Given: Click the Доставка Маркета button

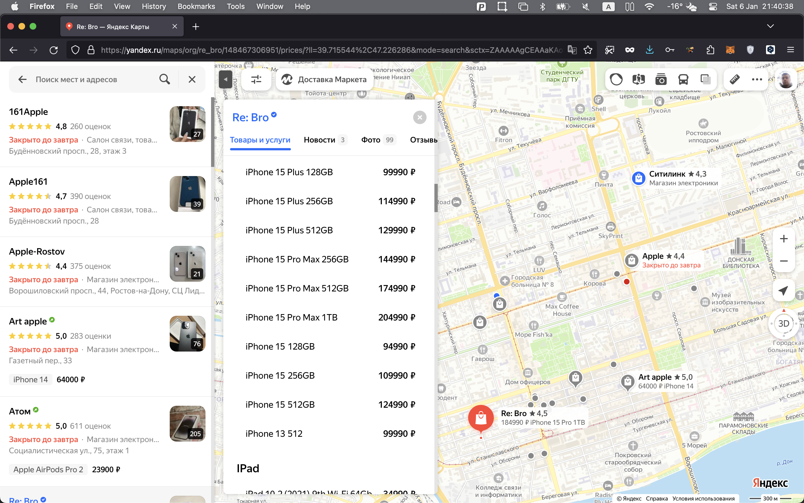Looking at the screenshot, I should [x=324, y=79].
